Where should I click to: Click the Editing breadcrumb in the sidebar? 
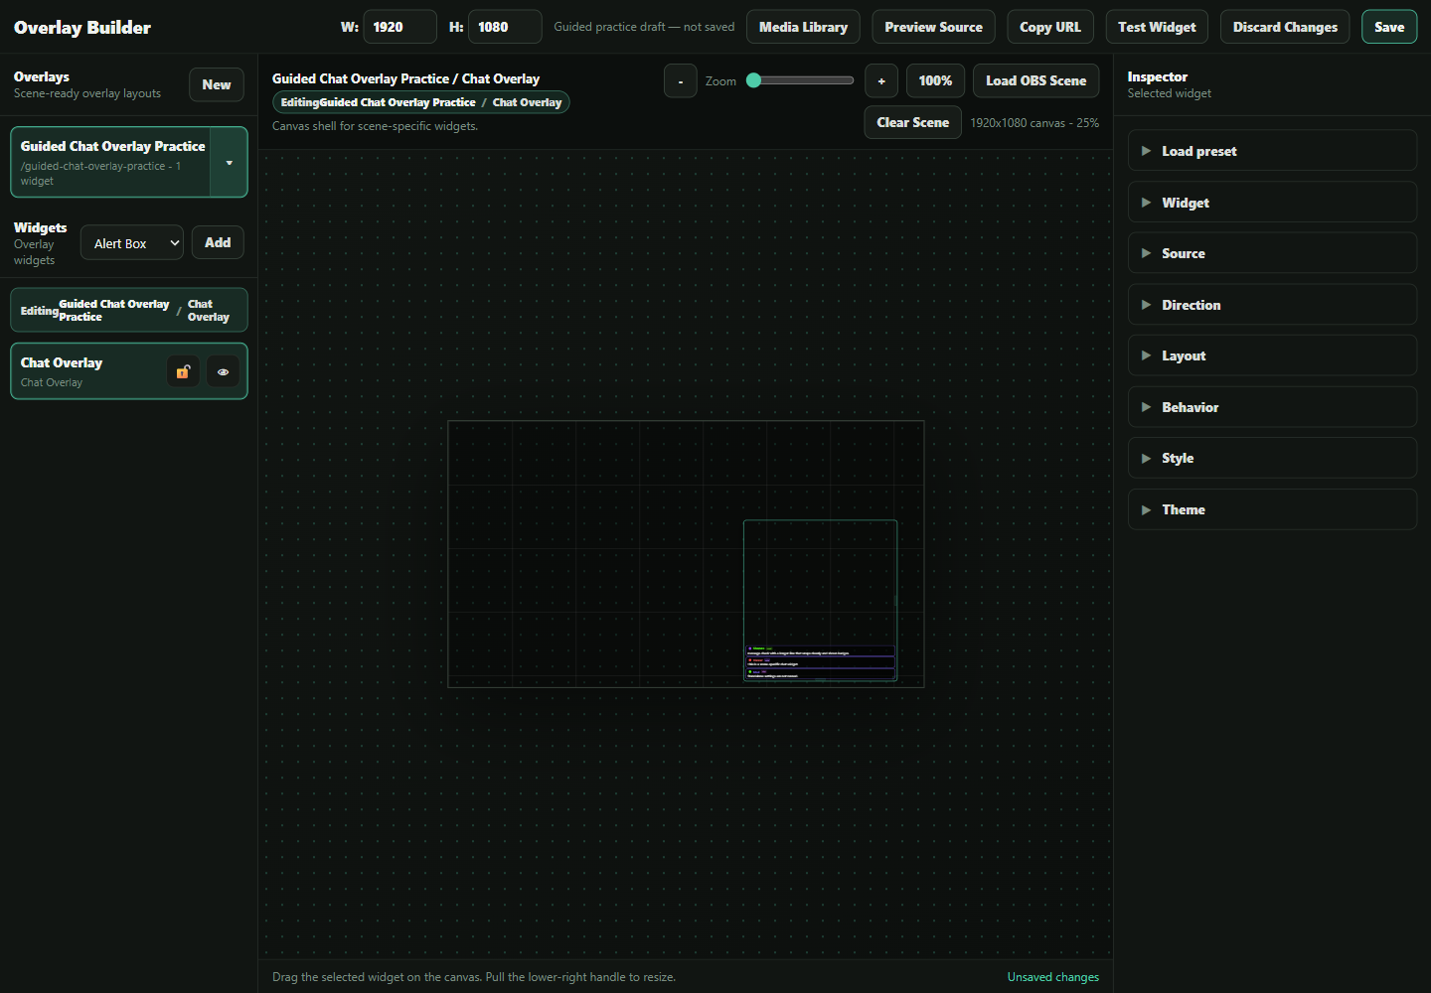click(129, 310)
